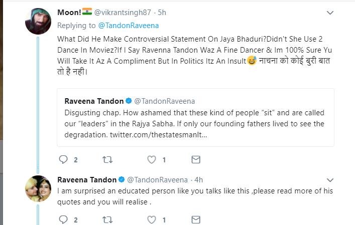
Task: Click Moon! display name on the tweet
Action: [68, 12]
